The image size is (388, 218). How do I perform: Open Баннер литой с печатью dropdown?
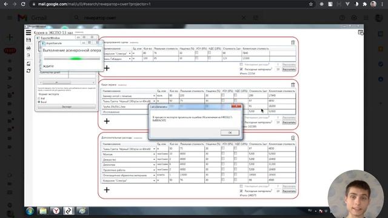(x=154, y=96)
